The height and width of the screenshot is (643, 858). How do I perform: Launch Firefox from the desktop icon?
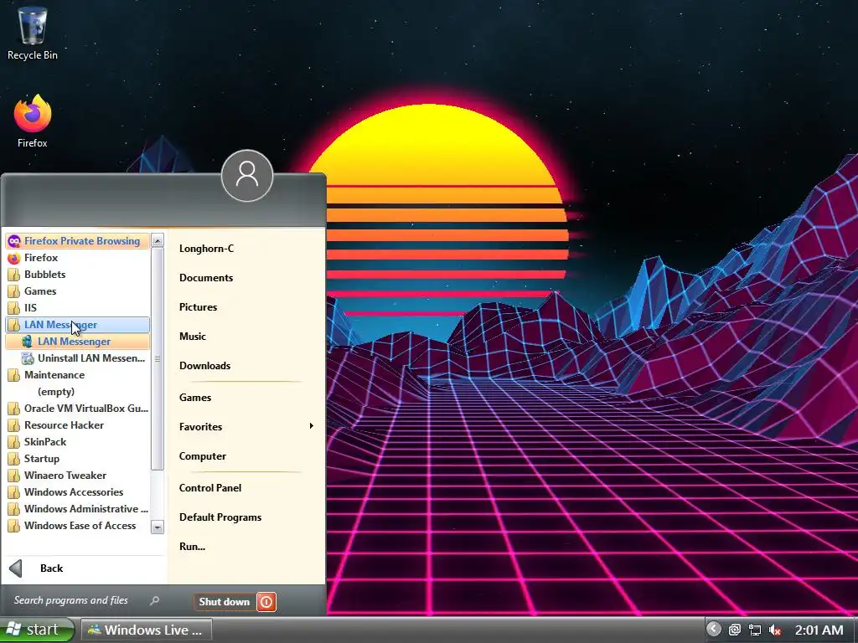pyautogui.click(x=33, y=121)
